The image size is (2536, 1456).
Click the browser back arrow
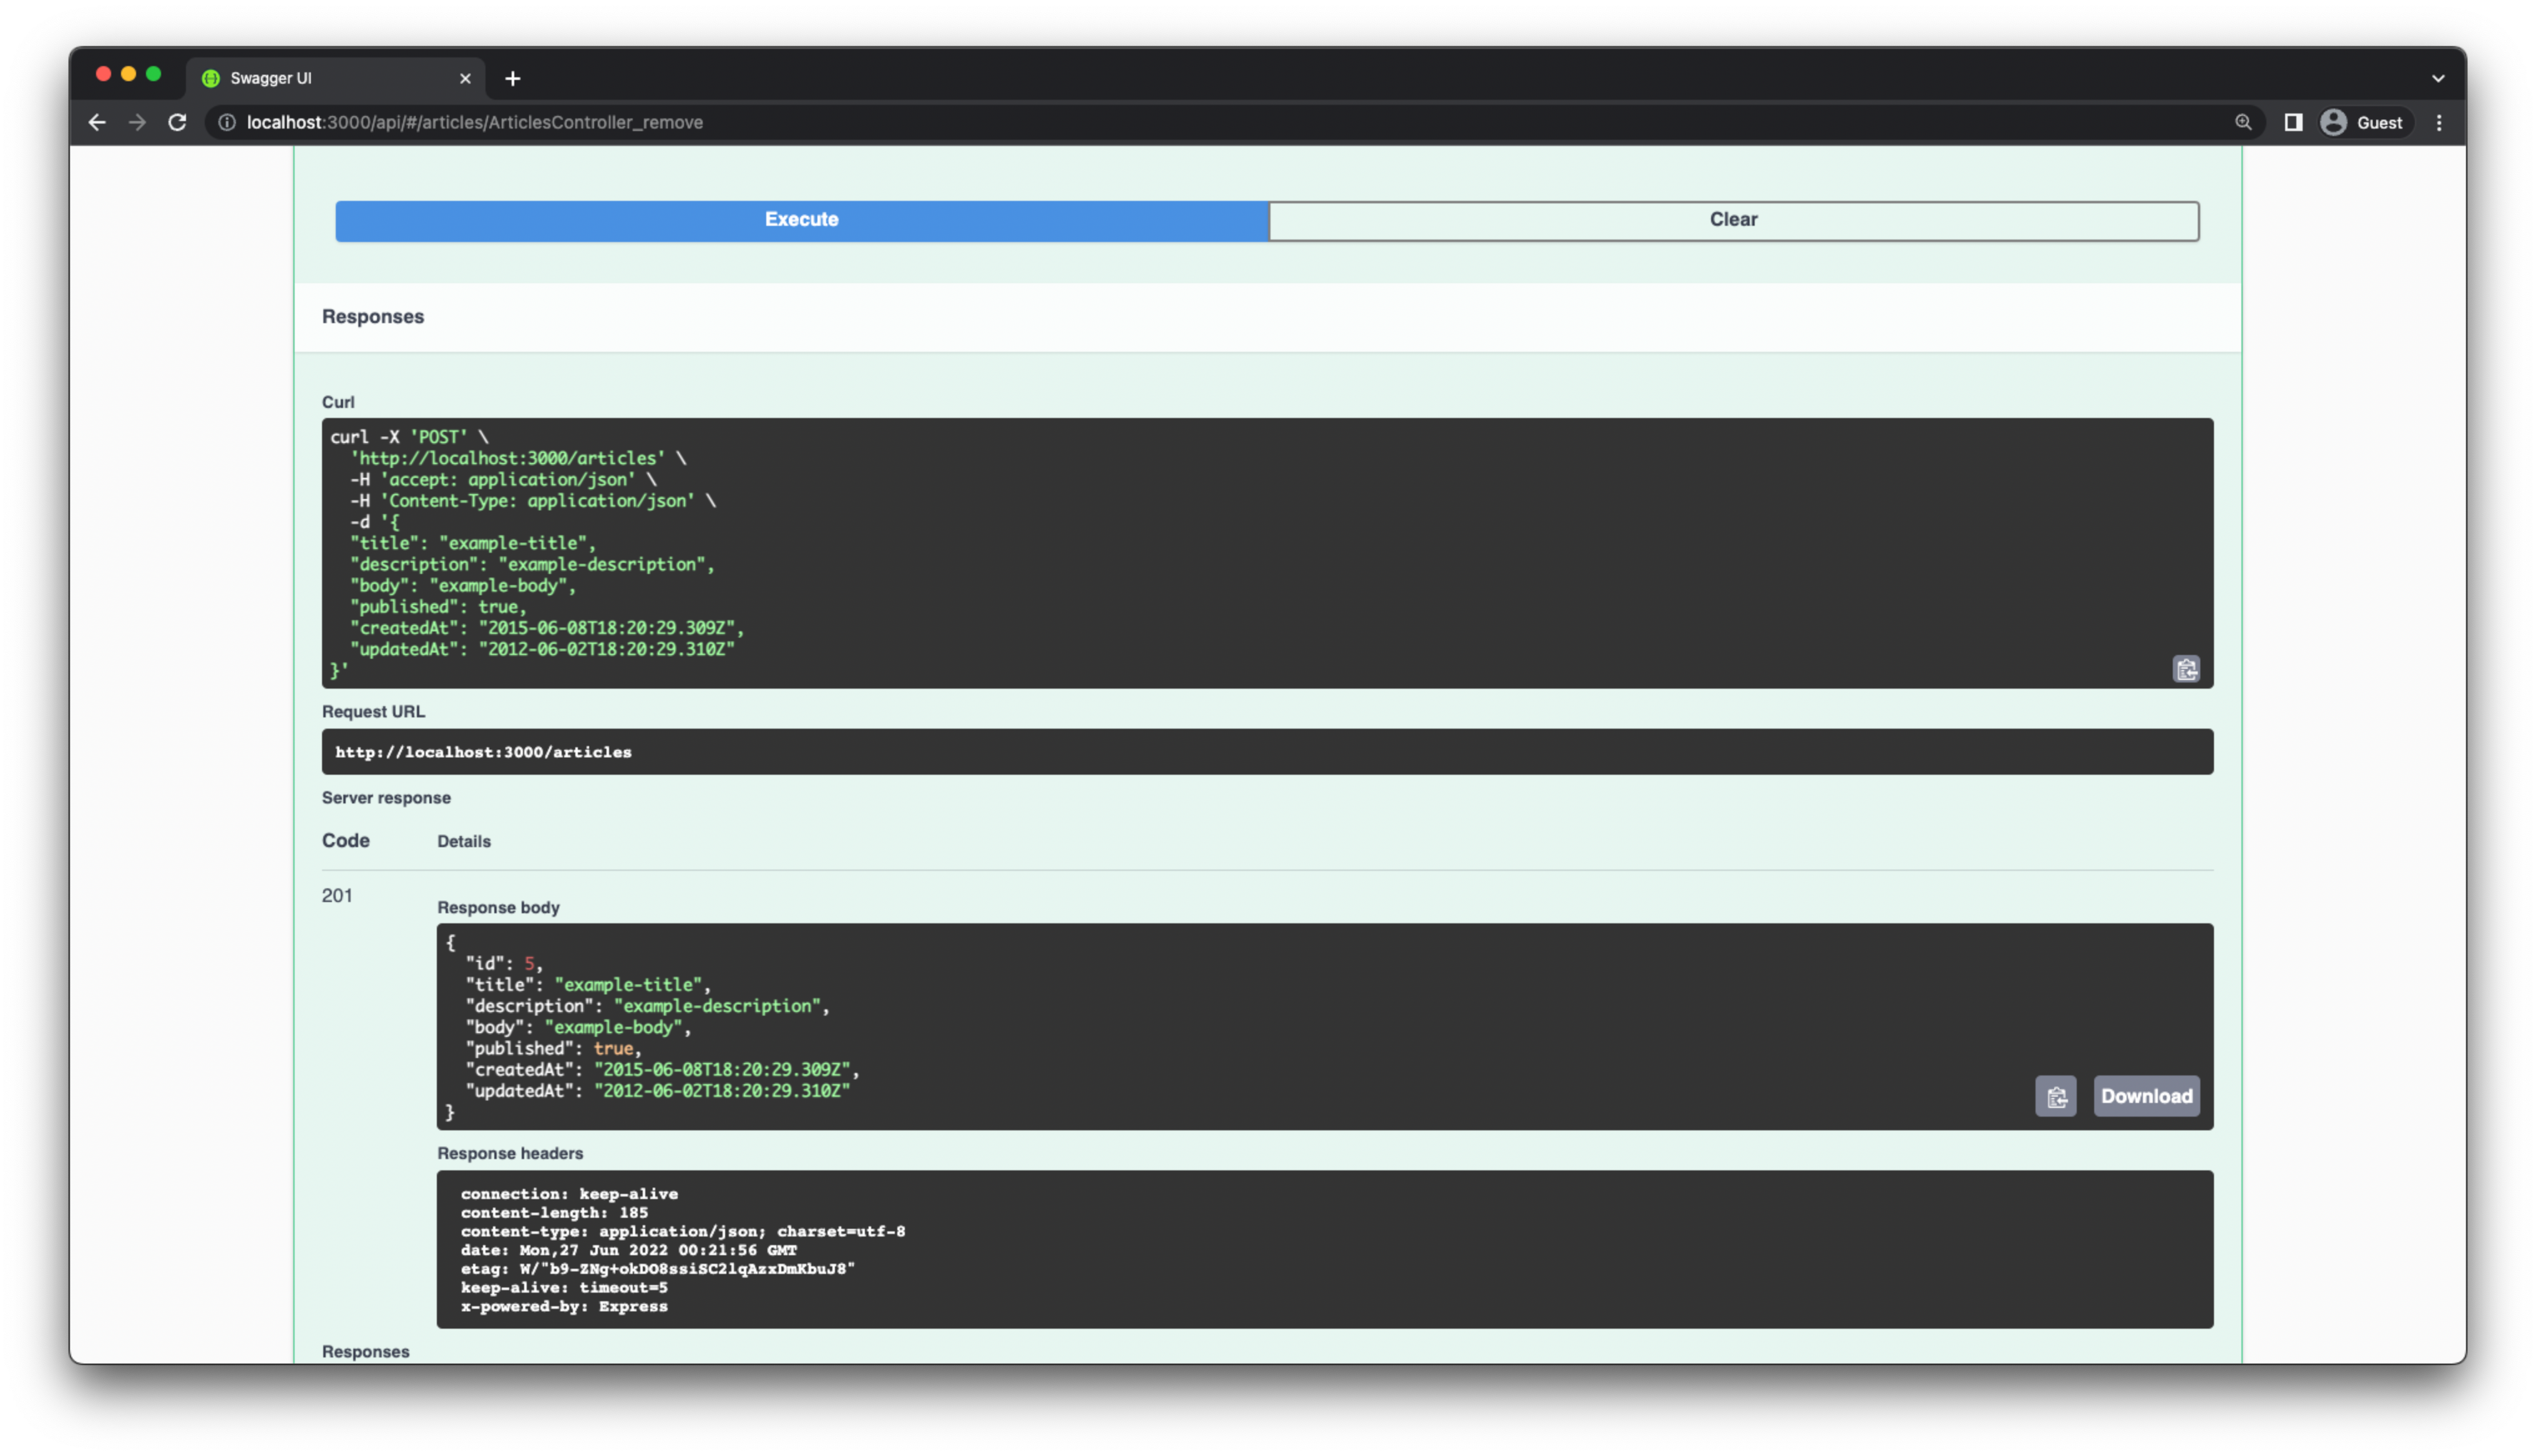(x=97, y=122)
